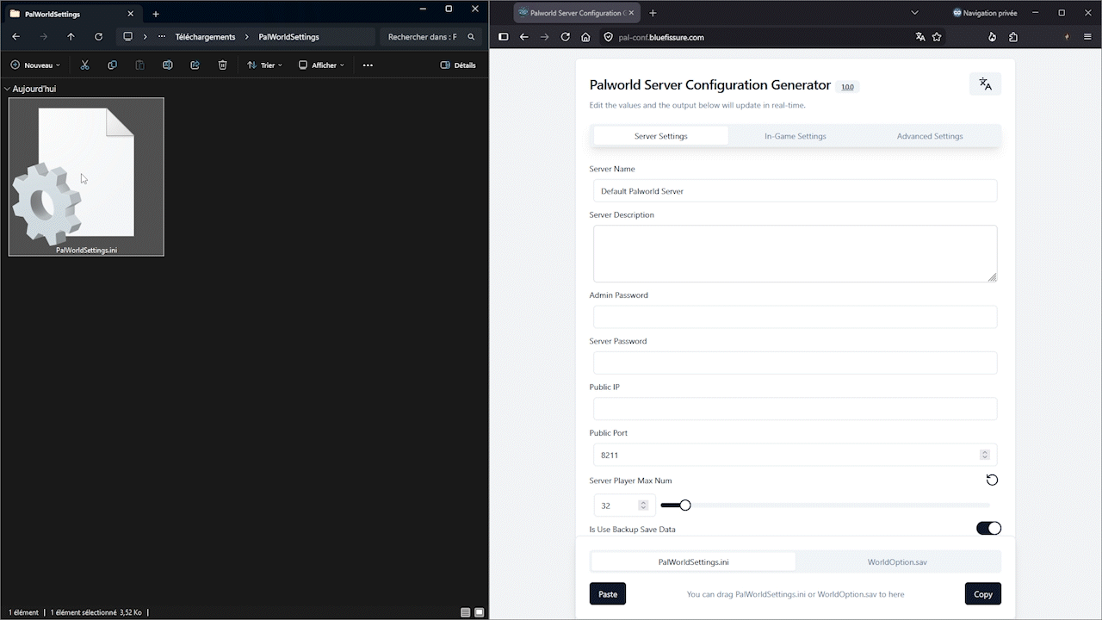Click the Navigation privée indicator
The height and width of the screenshot is (620, 1102).
(x=985, y=13)
